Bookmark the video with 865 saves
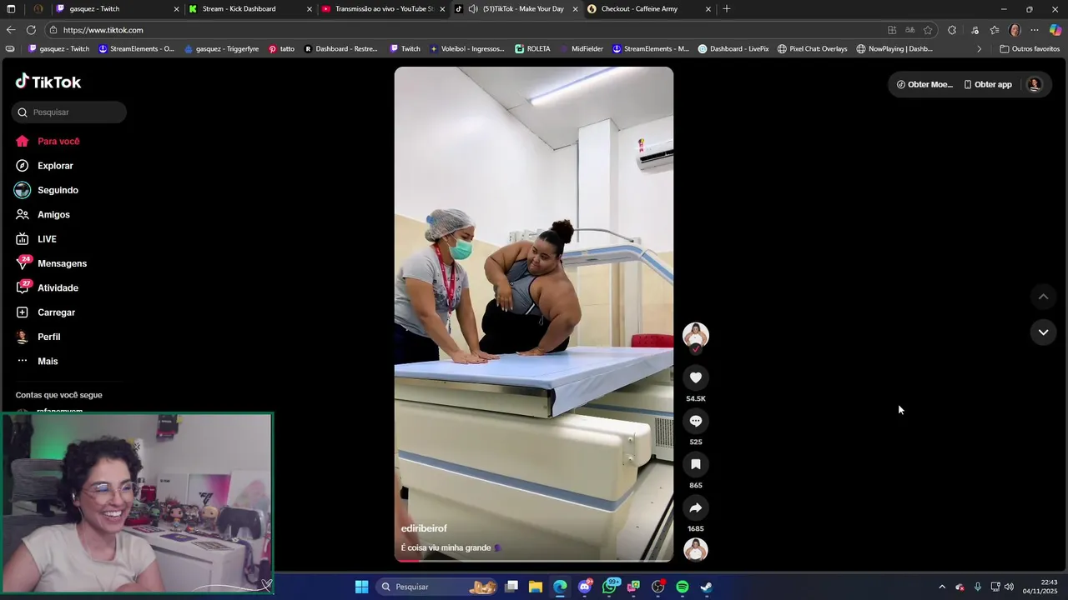Image resolution: width=1068 pixels, height=600 pixels. [x=695, y=464]
